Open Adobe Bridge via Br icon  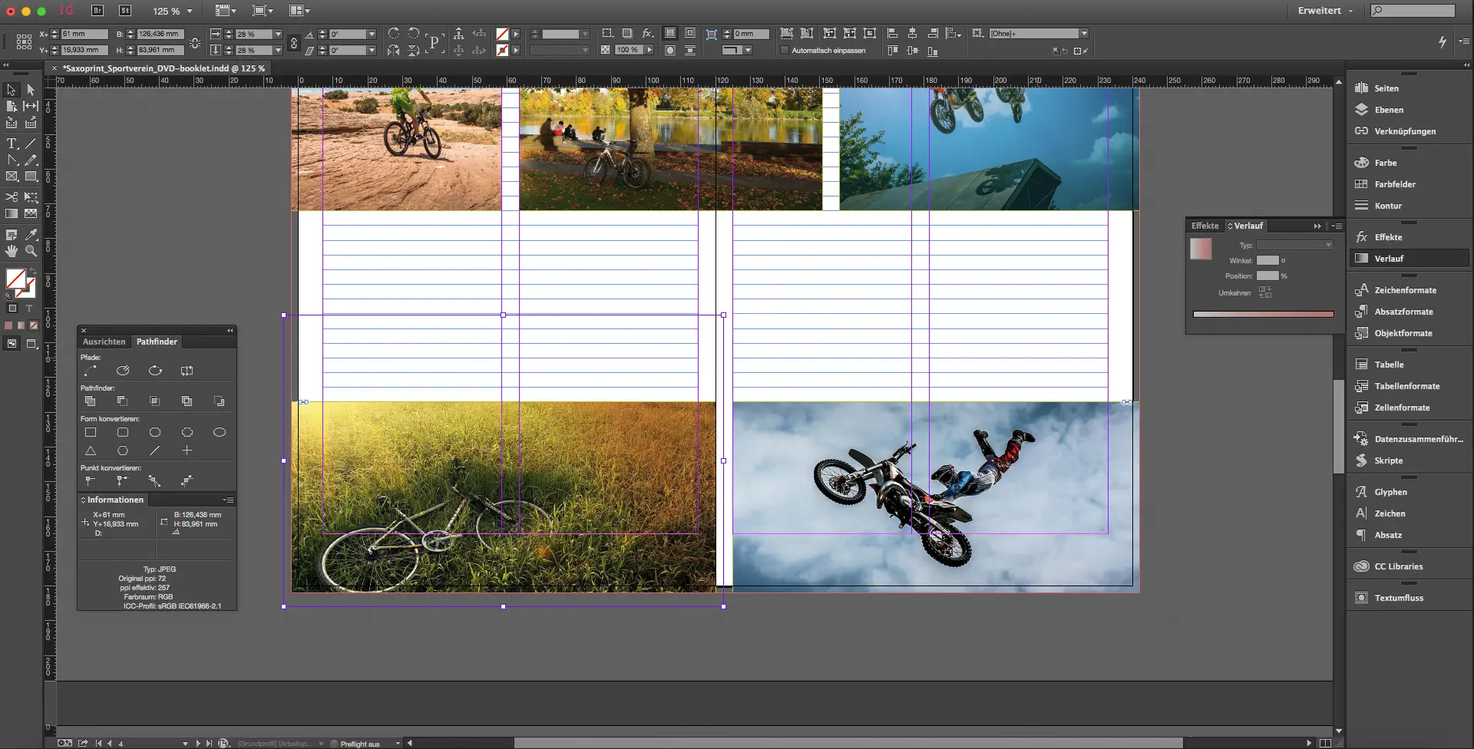point(97,11)
